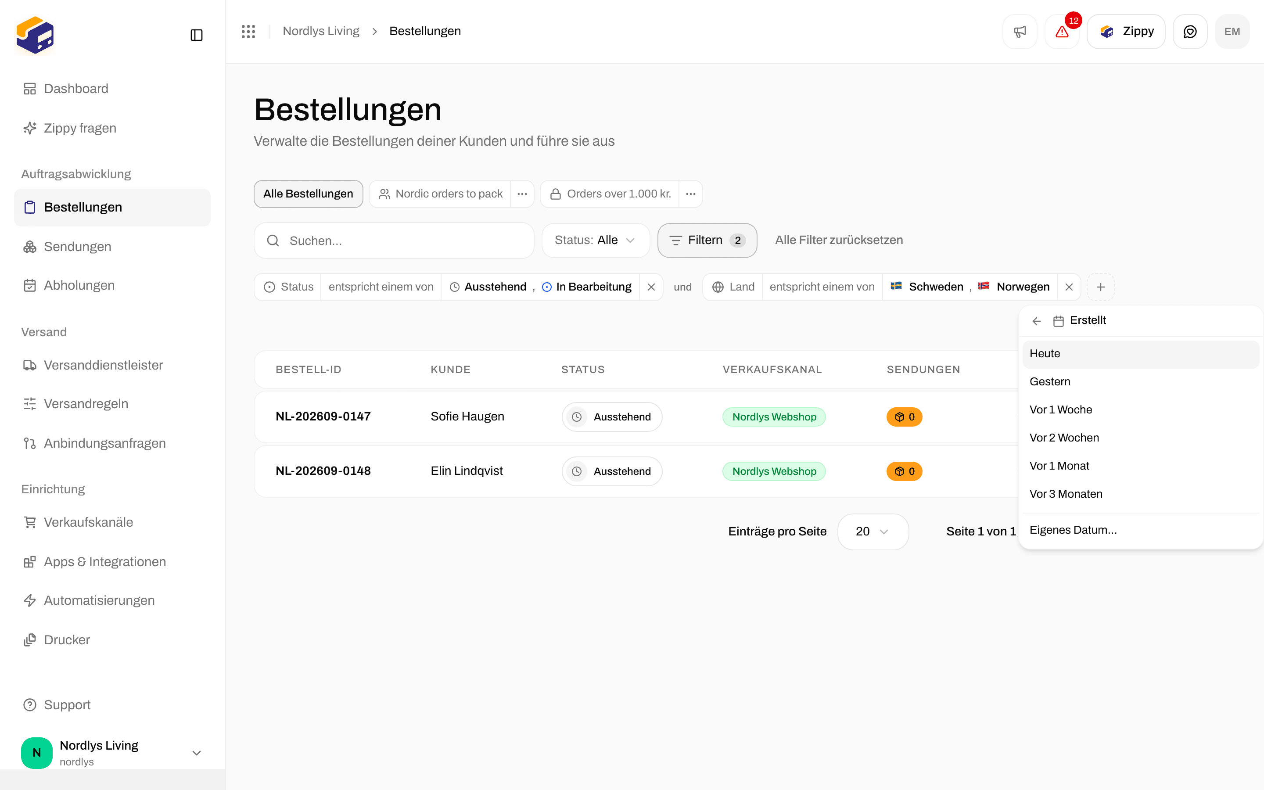Go back from the Erstellt filter menu
Viewport: 1264px width, 790px height.
1037,321
